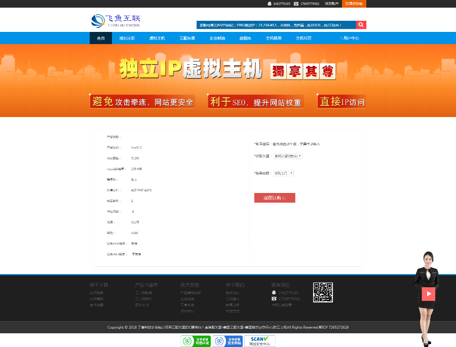Click the orange 管理控制台 button
Viewport: 456px width, 347px height.
click(x=354, y=4)
